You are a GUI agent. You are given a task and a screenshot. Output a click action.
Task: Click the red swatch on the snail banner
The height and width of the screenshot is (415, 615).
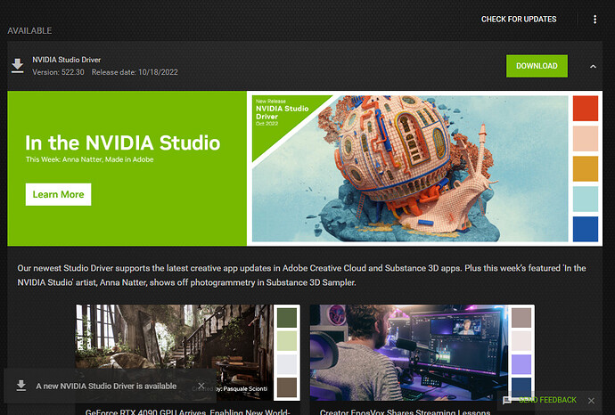[586, 108]
